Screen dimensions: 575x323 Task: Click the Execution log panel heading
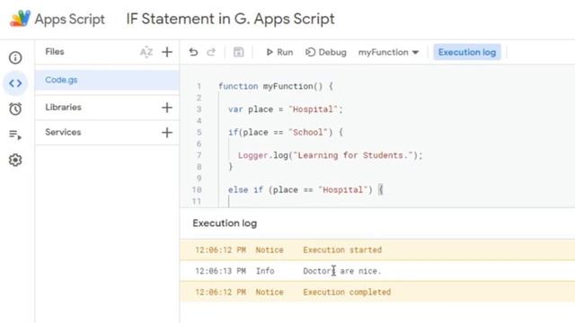225,223
